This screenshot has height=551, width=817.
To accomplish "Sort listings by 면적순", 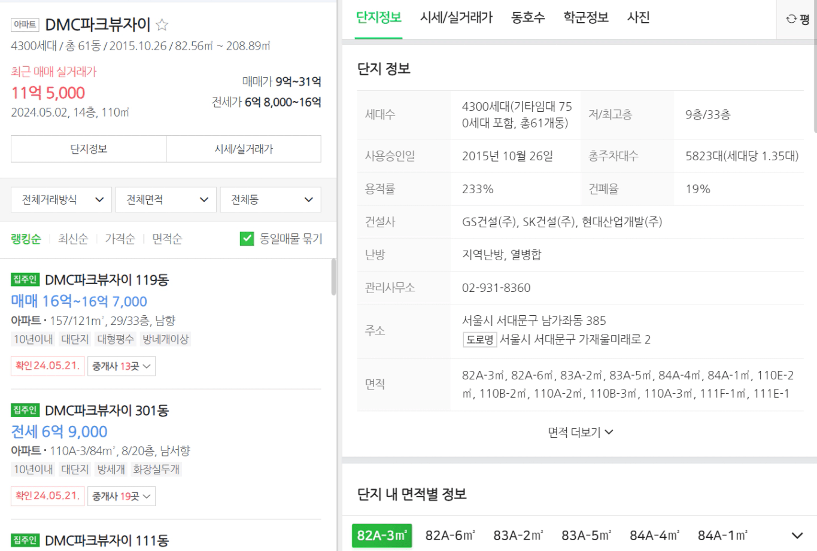I will (x=167, y=239).
